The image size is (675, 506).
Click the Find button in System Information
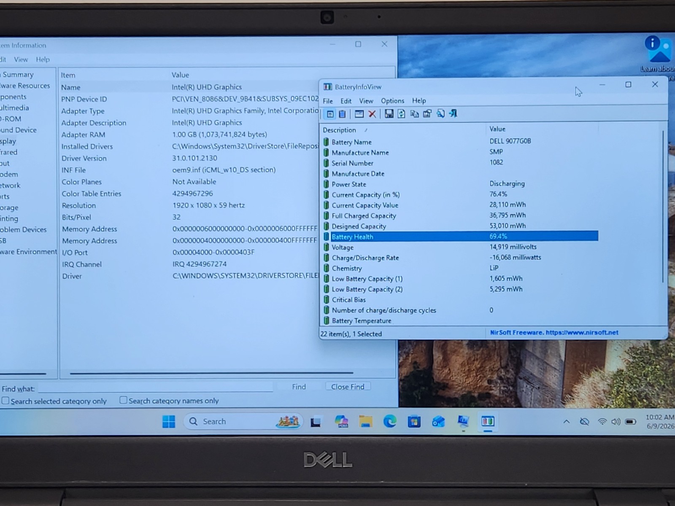(299, 387)
